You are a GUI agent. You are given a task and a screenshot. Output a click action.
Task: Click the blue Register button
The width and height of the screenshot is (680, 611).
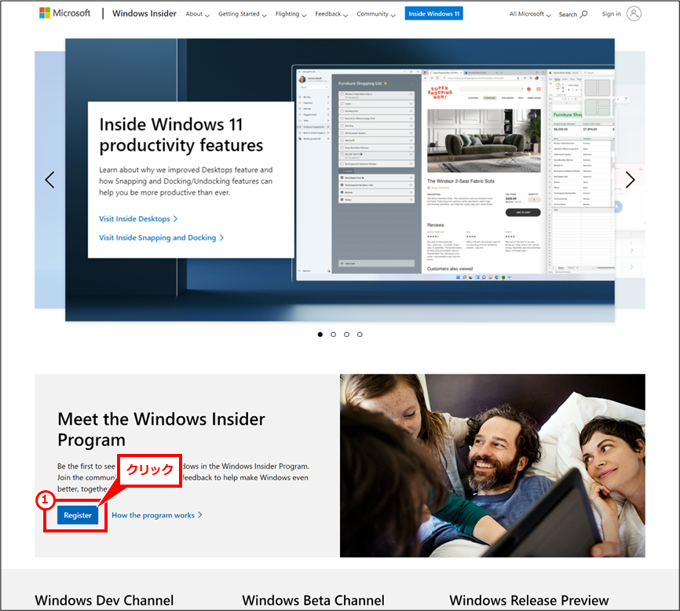click(78, 515)
